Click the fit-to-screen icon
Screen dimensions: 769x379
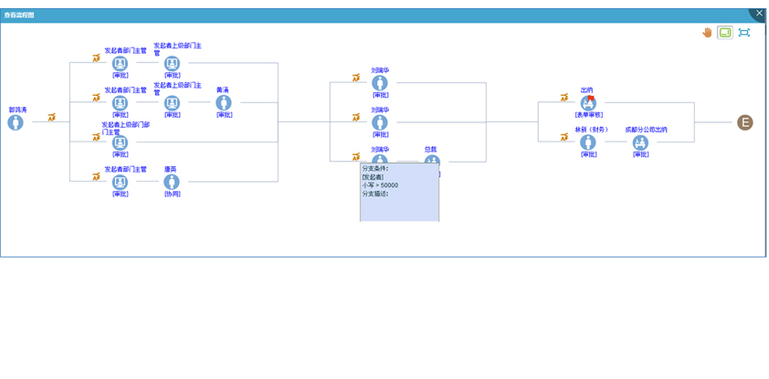[x=744, y=33]
